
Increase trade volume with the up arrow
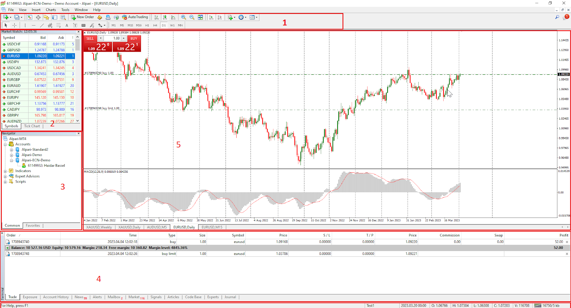click(124, 38)
